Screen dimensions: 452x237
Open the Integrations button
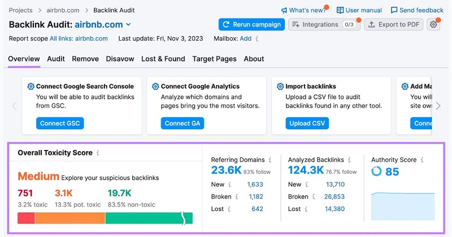coord(324,24)
